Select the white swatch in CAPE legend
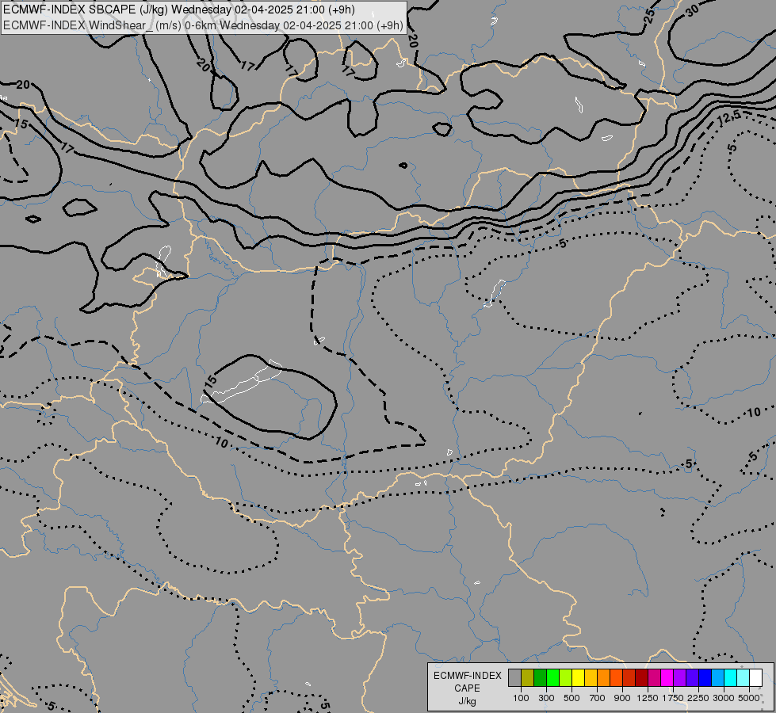 click(x=755, y=677)
